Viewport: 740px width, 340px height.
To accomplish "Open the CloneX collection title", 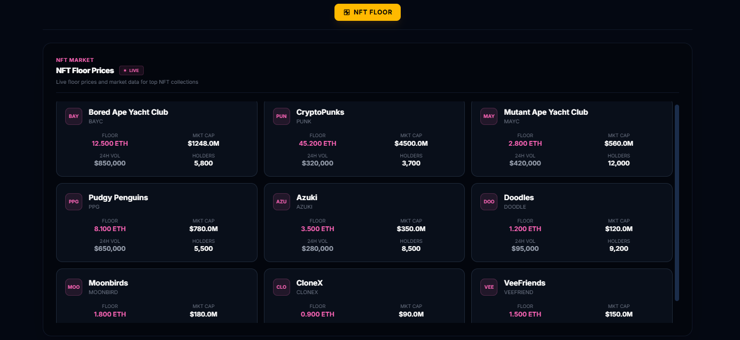I will click(310, 283).
